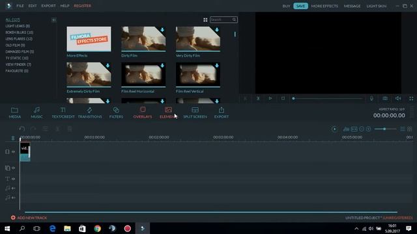Open the Transitions tab

pyautogui.click(x=90, y=112)
